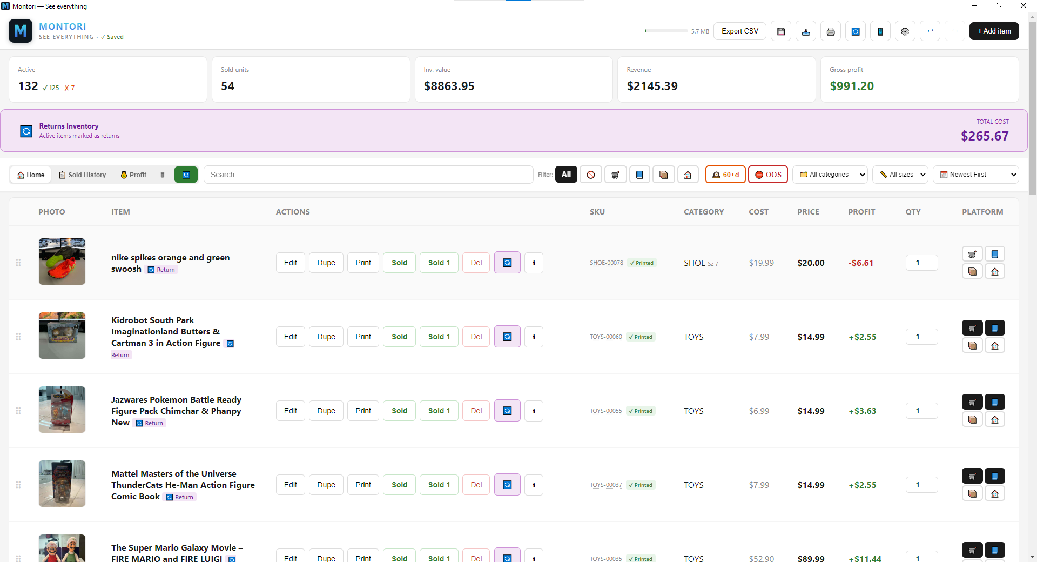The height and width of the screenshot is (562, 1037).
Task: Click Sold 1 for Jazwares Pokemon row
Action: coord(439,411)
